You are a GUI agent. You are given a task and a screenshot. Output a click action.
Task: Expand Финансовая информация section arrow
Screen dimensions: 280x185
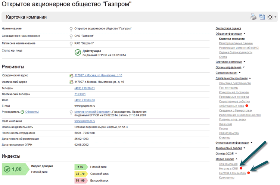pos(251,142)
